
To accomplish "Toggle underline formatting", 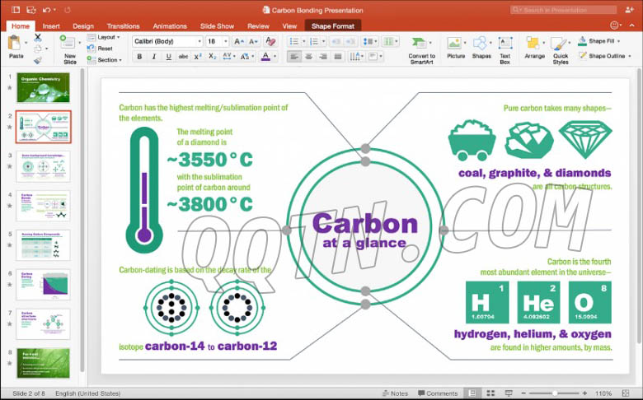I will 168,57.
